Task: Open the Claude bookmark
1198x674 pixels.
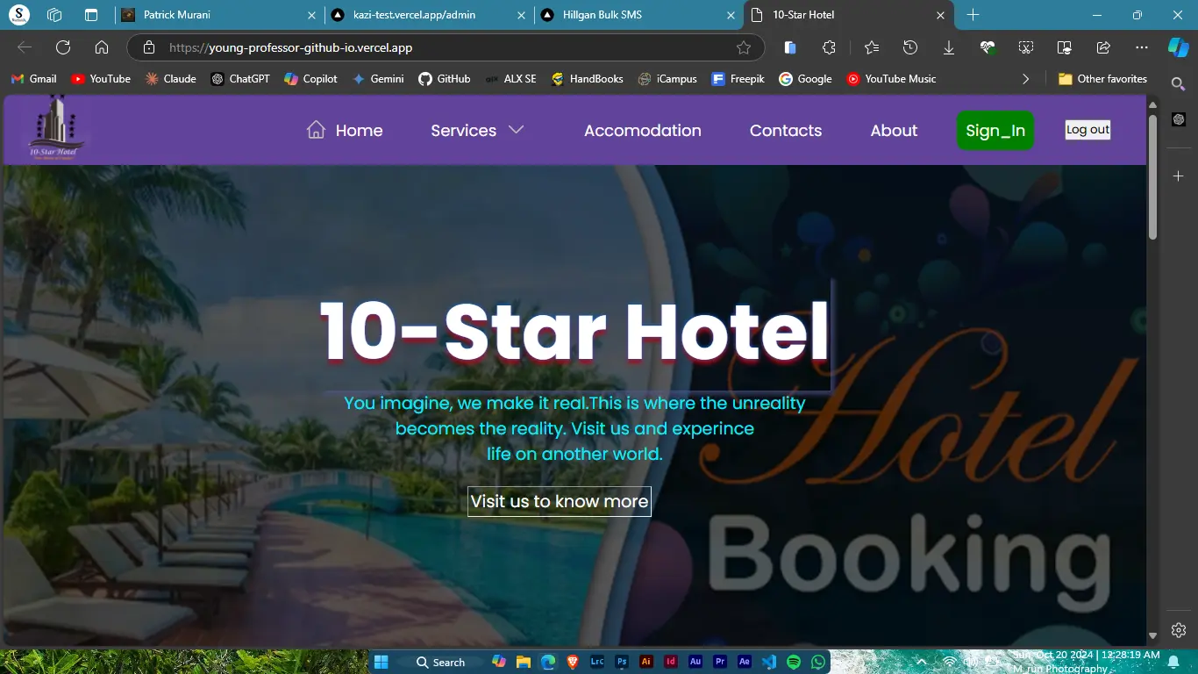Action: (171, 79)
